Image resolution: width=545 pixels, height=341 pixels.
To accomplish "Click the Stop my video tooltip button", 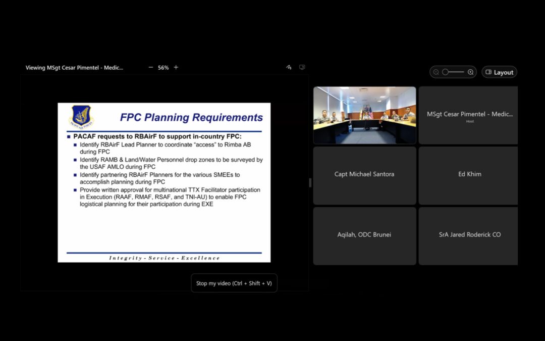I will (234, 283).
